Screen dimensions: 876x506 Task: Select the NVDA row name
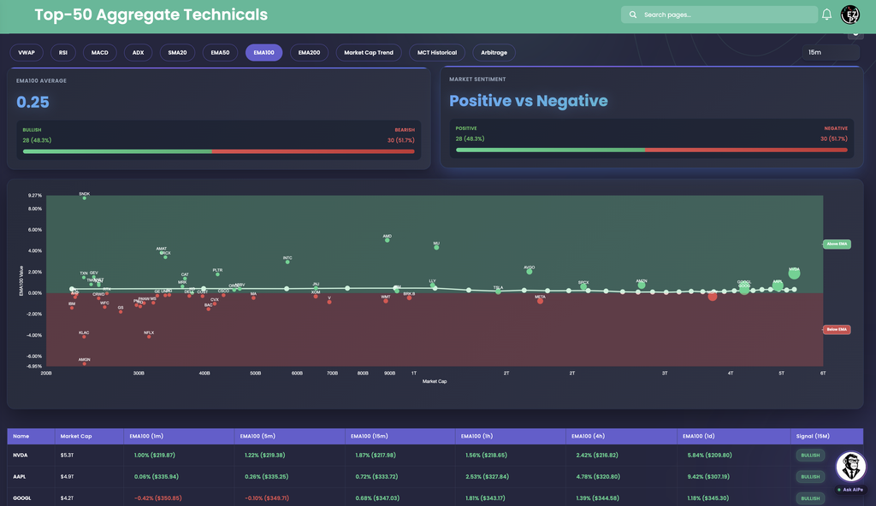pyautogui.click(x=21, y=456)
